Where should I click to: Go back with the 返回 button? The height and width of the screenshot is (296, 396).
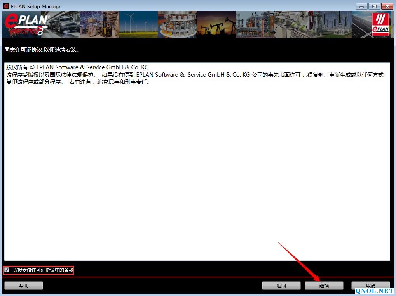pos(281,286)
